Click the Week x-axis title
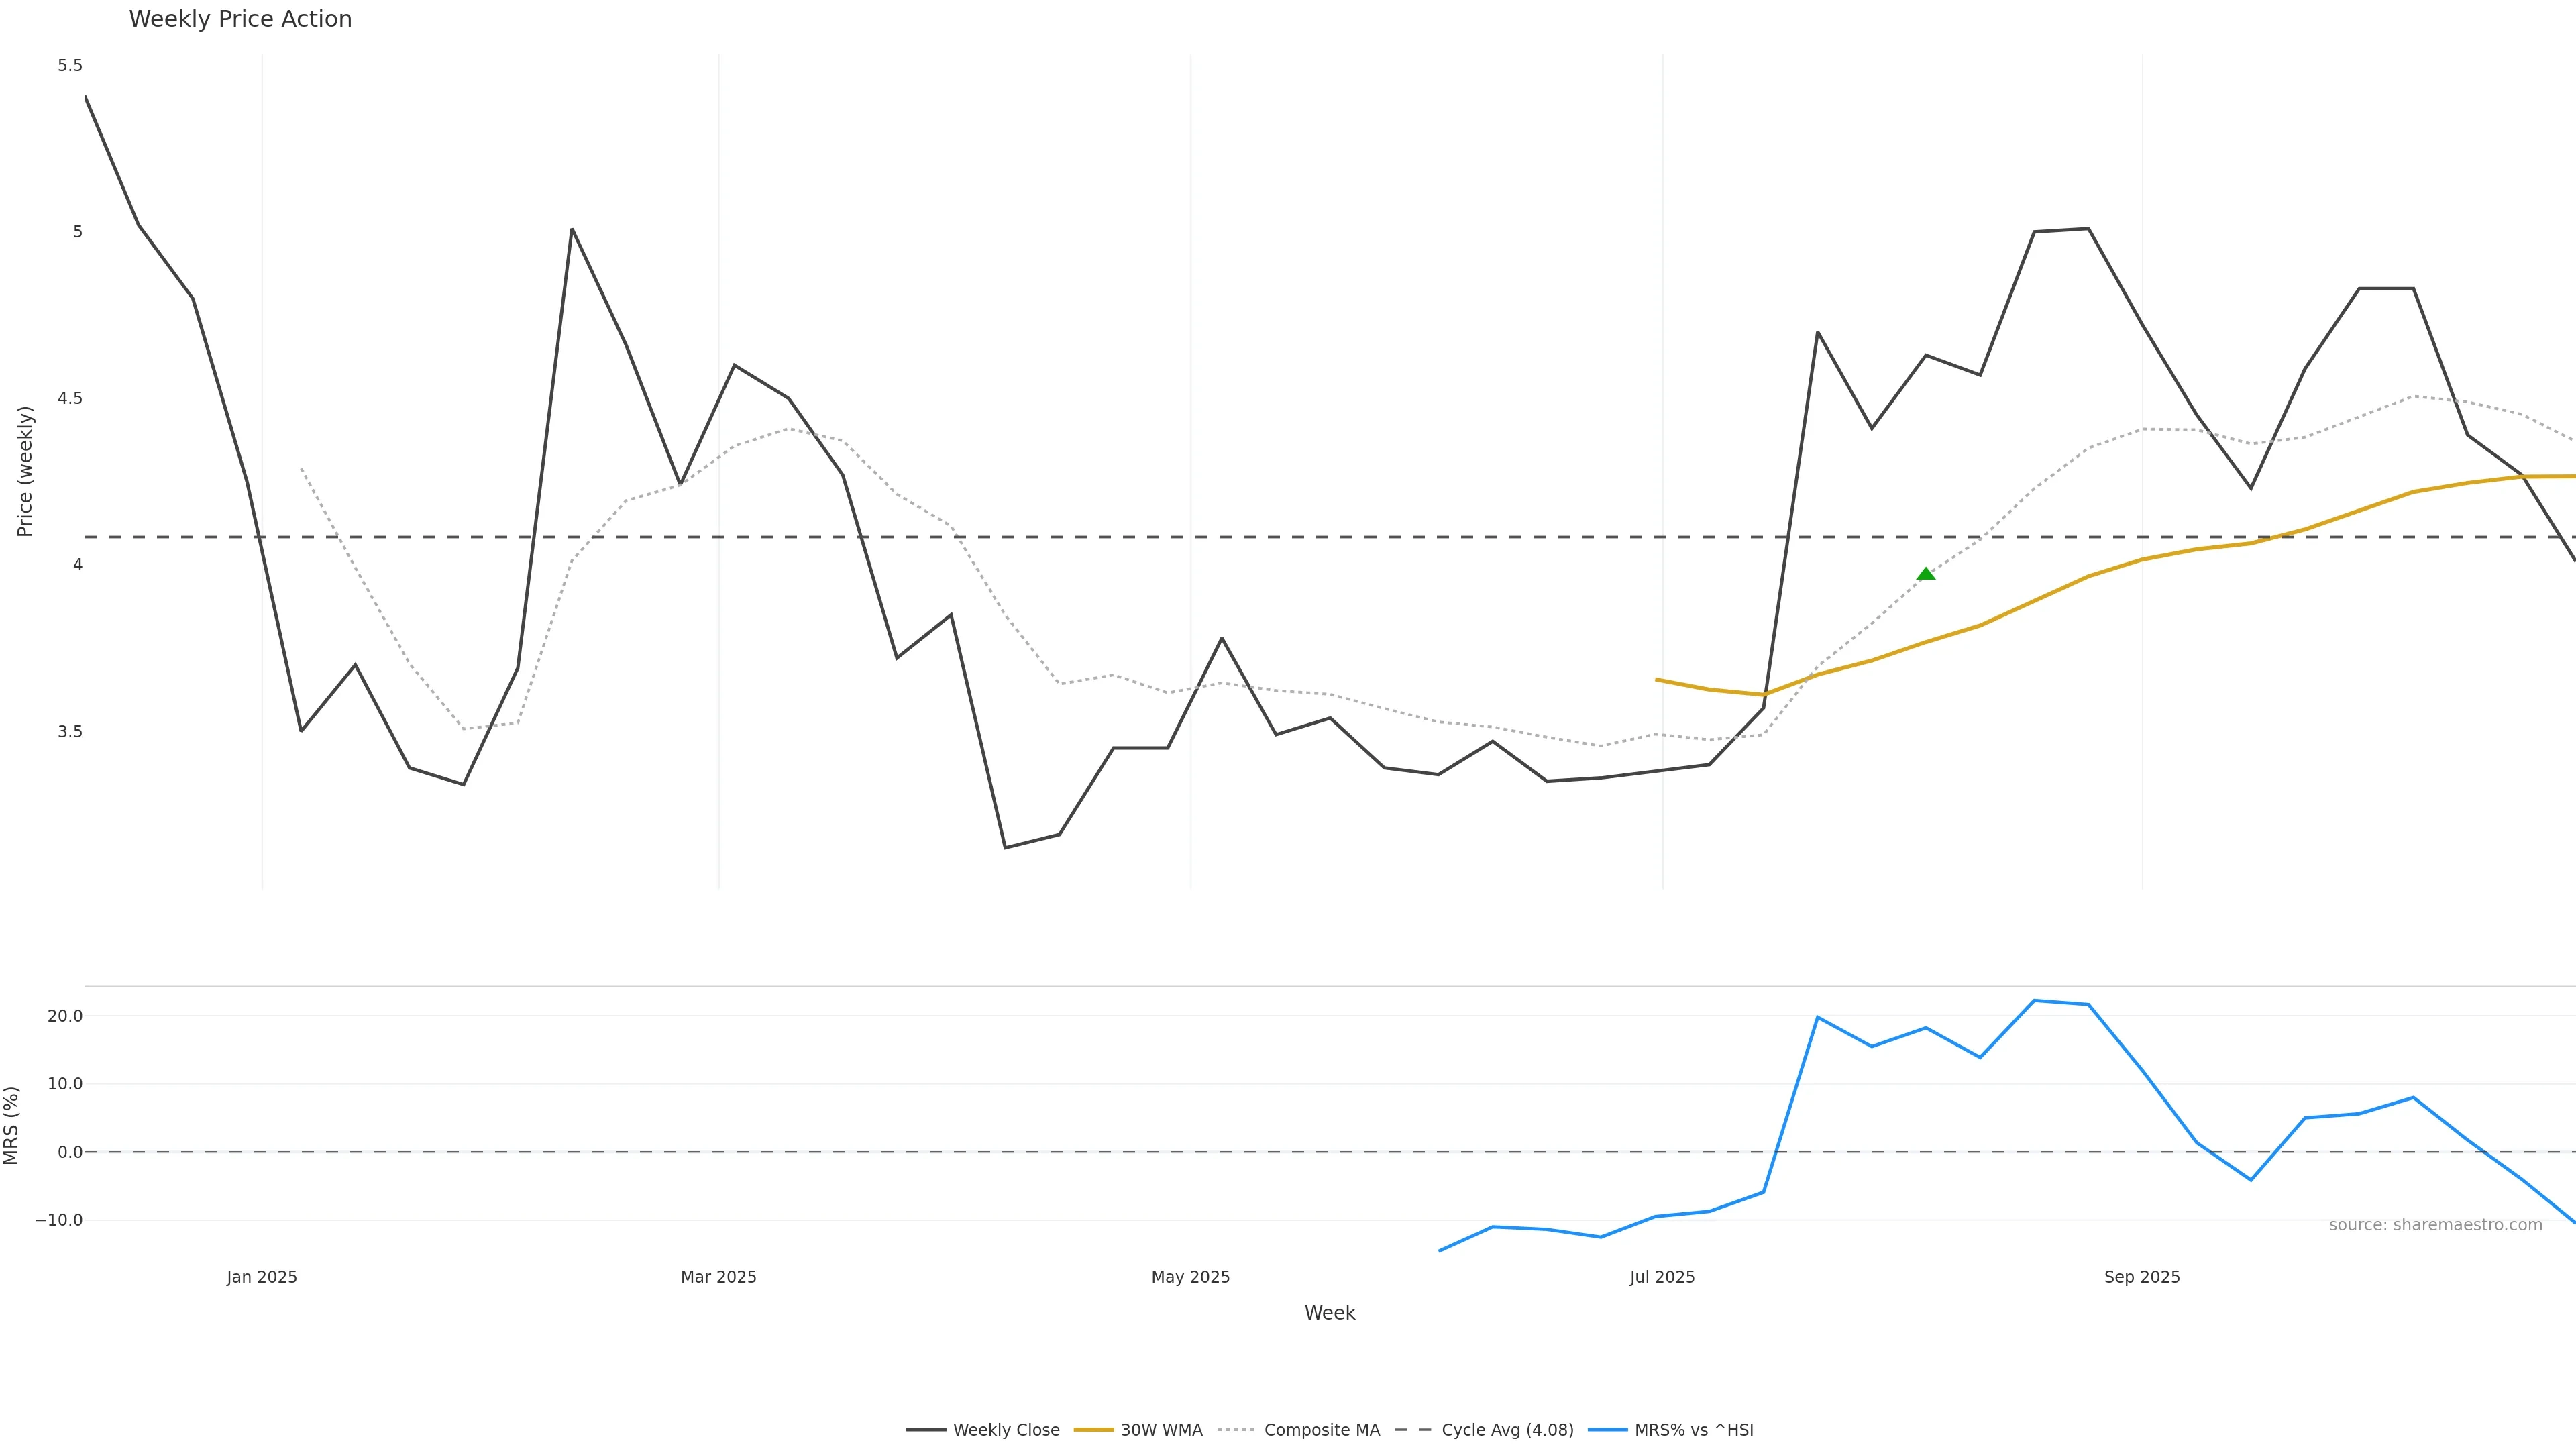Image resolution: width=2576 pixels, height=1449 pixels. click(x=1329, y=1313)
